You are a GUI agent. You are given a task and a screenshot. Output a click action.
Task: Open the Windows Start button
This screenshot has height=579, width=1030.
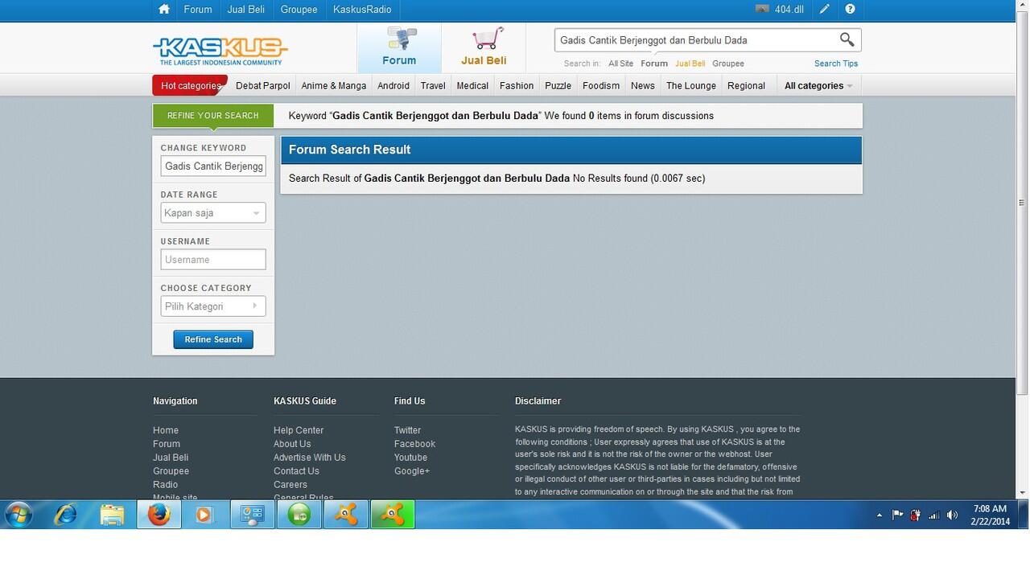tap(18, 515)
